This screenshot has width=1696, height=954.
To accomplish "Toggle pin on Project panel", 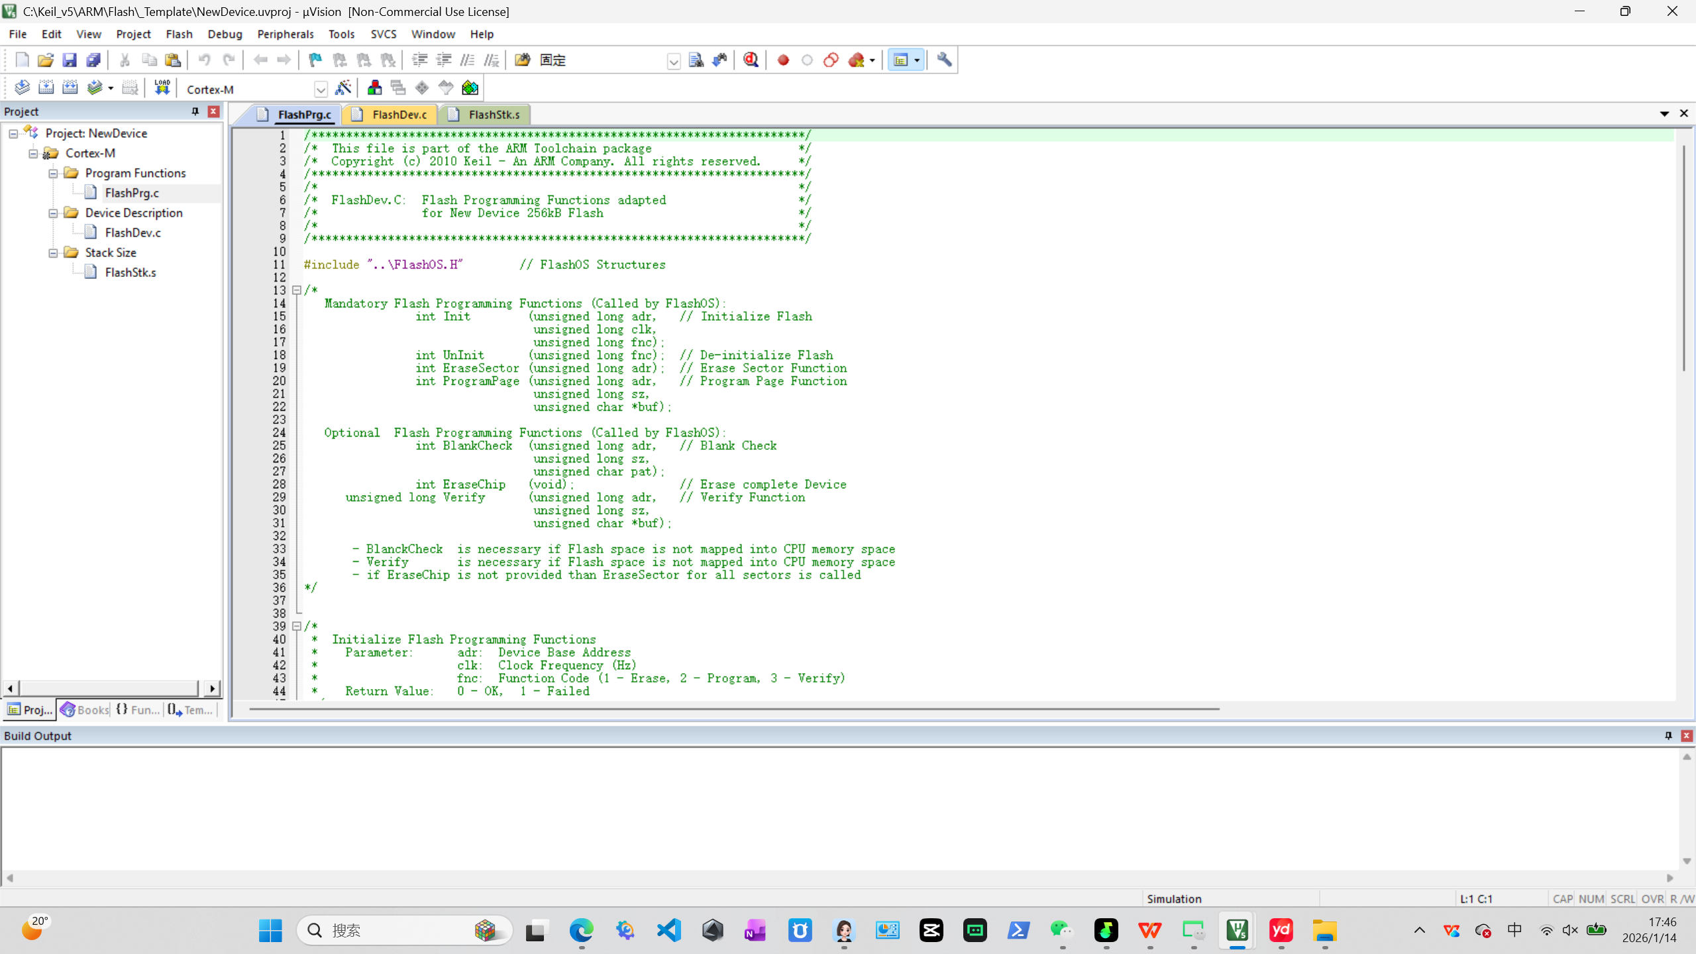I will point(195,111).
